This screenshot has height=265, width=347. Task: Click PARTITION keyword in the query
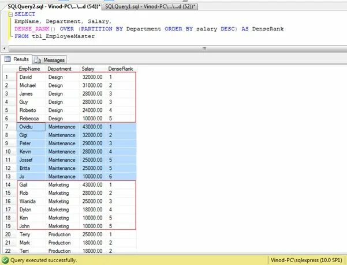point(96,29)
